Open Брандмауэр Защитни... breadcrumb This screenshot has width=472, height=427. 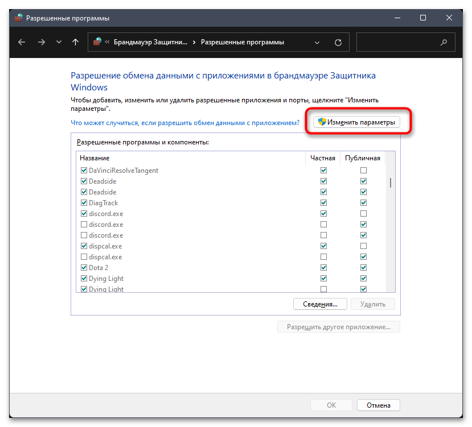click(x=150, y=42)
